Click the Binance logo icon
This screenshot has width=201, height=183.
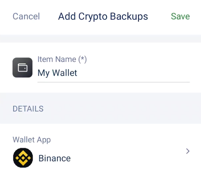[23, 158]
